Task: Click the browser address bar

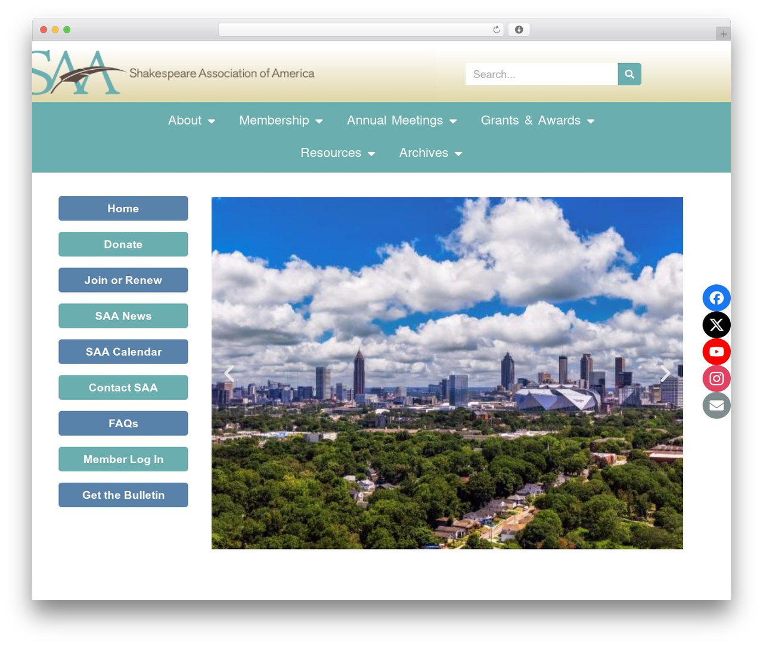Action: coord(361,30)
